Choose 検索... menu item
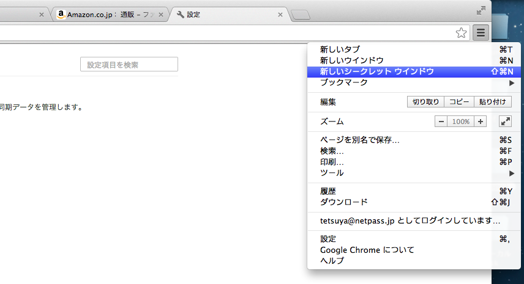 414,151
